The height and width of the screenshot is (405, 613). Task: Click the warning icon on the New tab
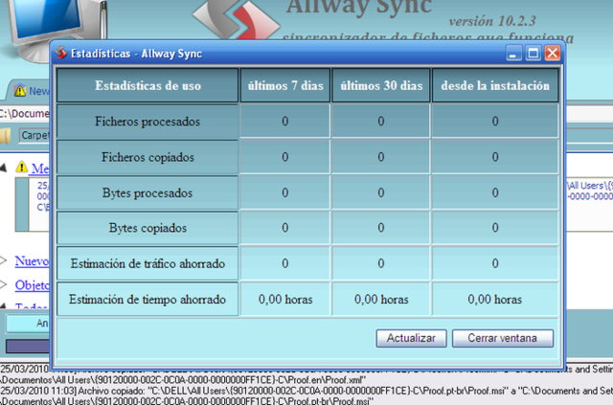point(20,91)
